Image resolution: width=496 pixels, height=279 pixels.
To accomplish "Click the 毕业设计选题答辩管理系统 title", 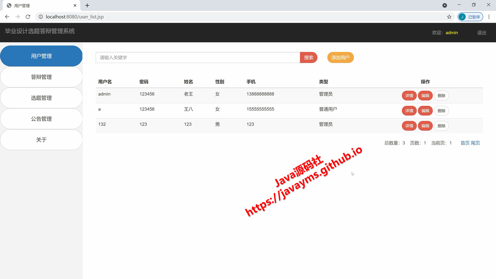I will 40,31.
